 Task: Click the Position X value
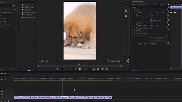tap(151, 12)
